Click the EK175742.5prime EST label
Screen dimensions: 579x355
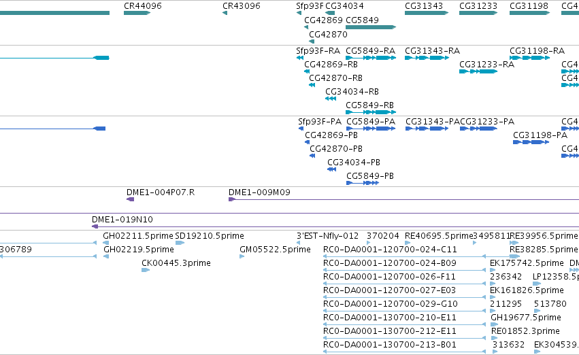pos(527,263)
